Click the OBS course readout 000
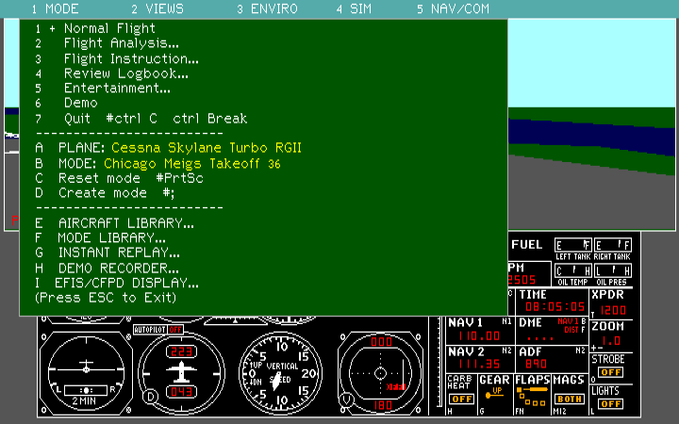The height and width of the screenshot is (424, 679). click(x=381, y=342)
